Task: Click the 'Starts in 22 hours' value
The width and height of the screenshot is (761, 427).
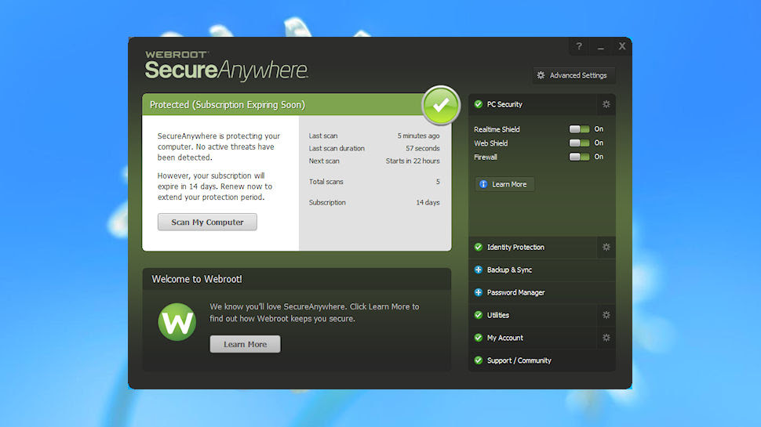Action: pos(413,161)
